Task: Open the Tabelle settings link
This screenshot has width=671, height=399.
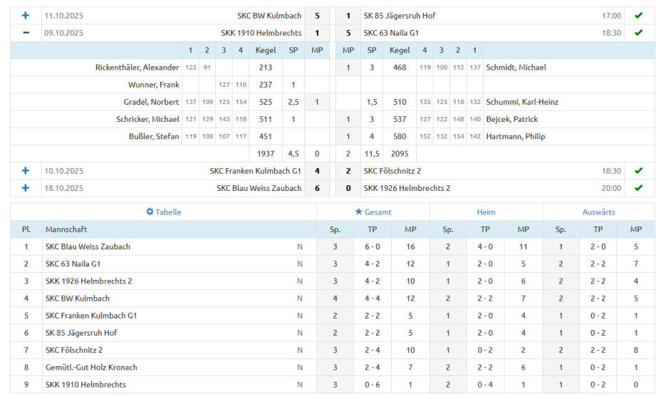Action: [x=168, y=212]
